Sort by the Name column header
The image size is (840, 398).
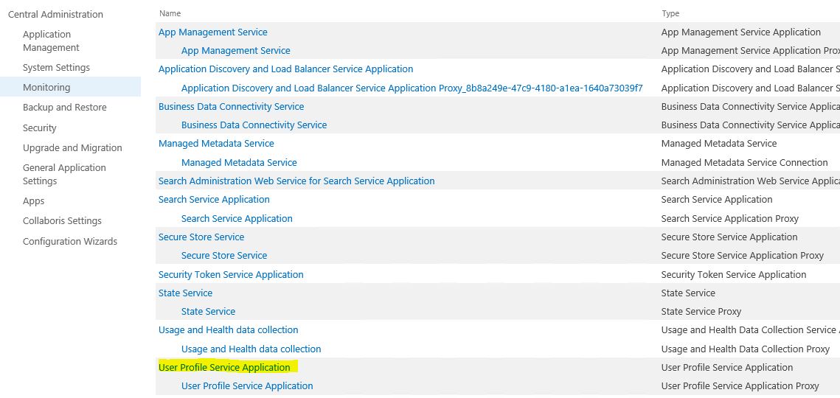(x=170, y=13)
